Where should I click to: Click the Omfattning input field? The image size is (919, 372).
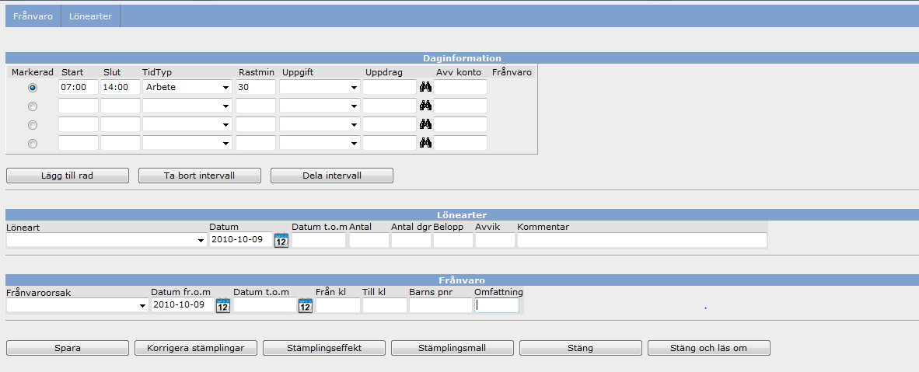tap(496, 305)
